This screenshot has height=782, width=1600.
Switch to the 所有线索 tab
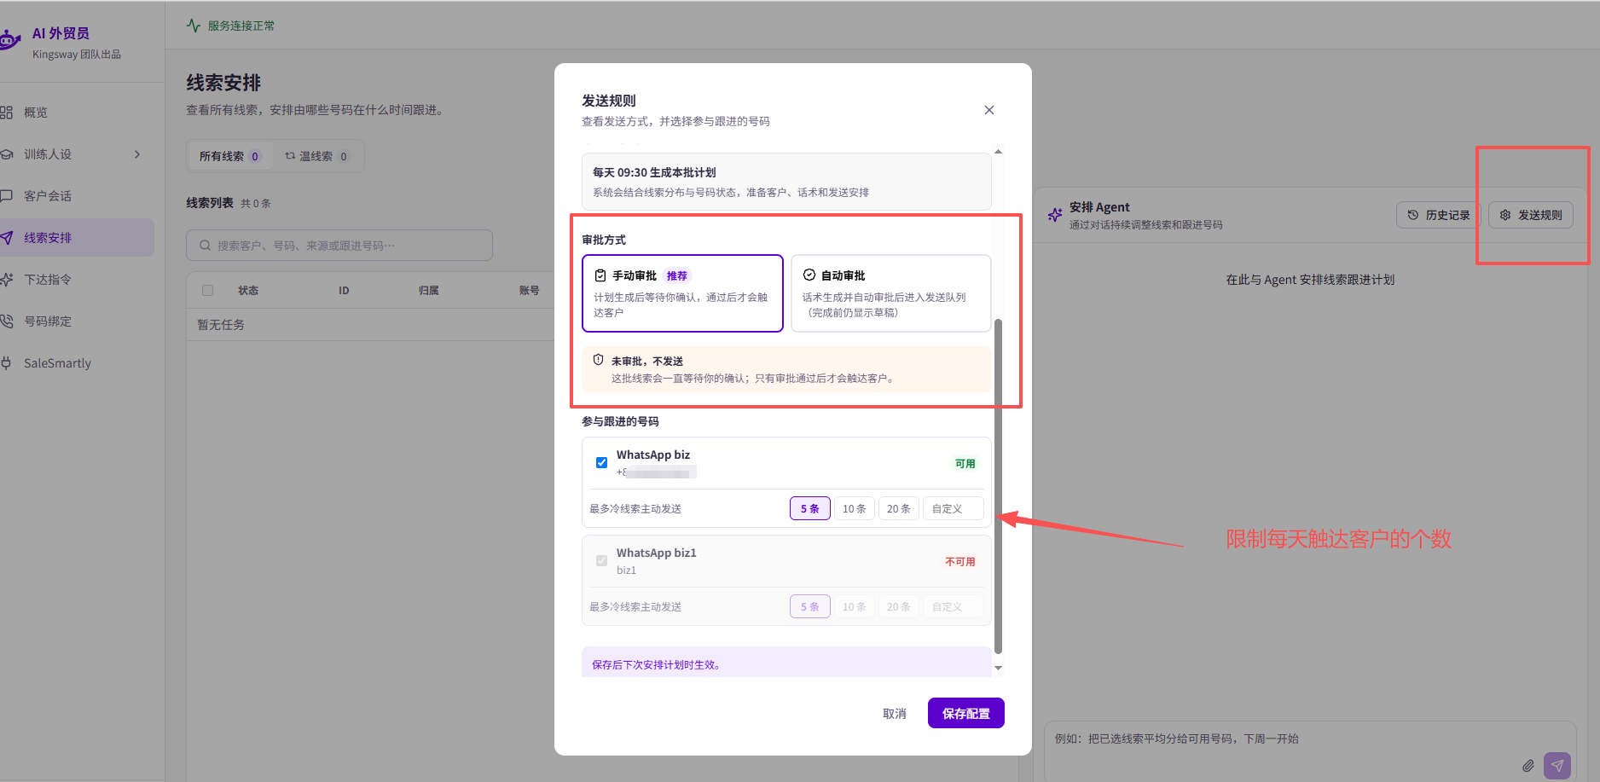[229, 156]
